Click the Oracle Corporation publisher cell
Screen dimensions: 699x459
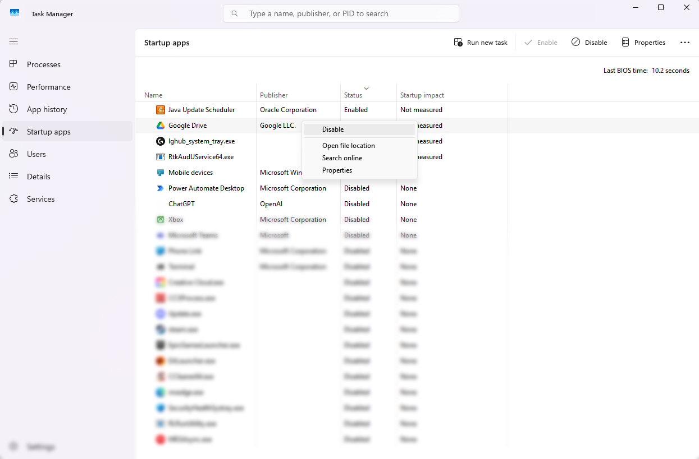(288, 110)
